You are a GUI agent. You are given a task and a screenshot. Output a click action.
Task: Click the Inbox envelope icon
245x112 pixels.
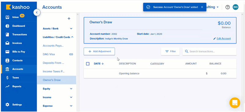[7, 17]
